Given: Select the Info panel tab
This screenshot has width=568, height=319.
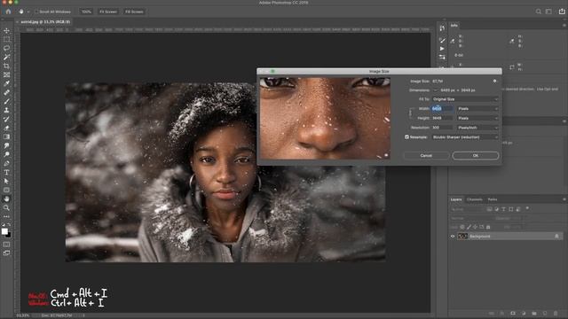Looking at the screenshot, I should [454, 26].
